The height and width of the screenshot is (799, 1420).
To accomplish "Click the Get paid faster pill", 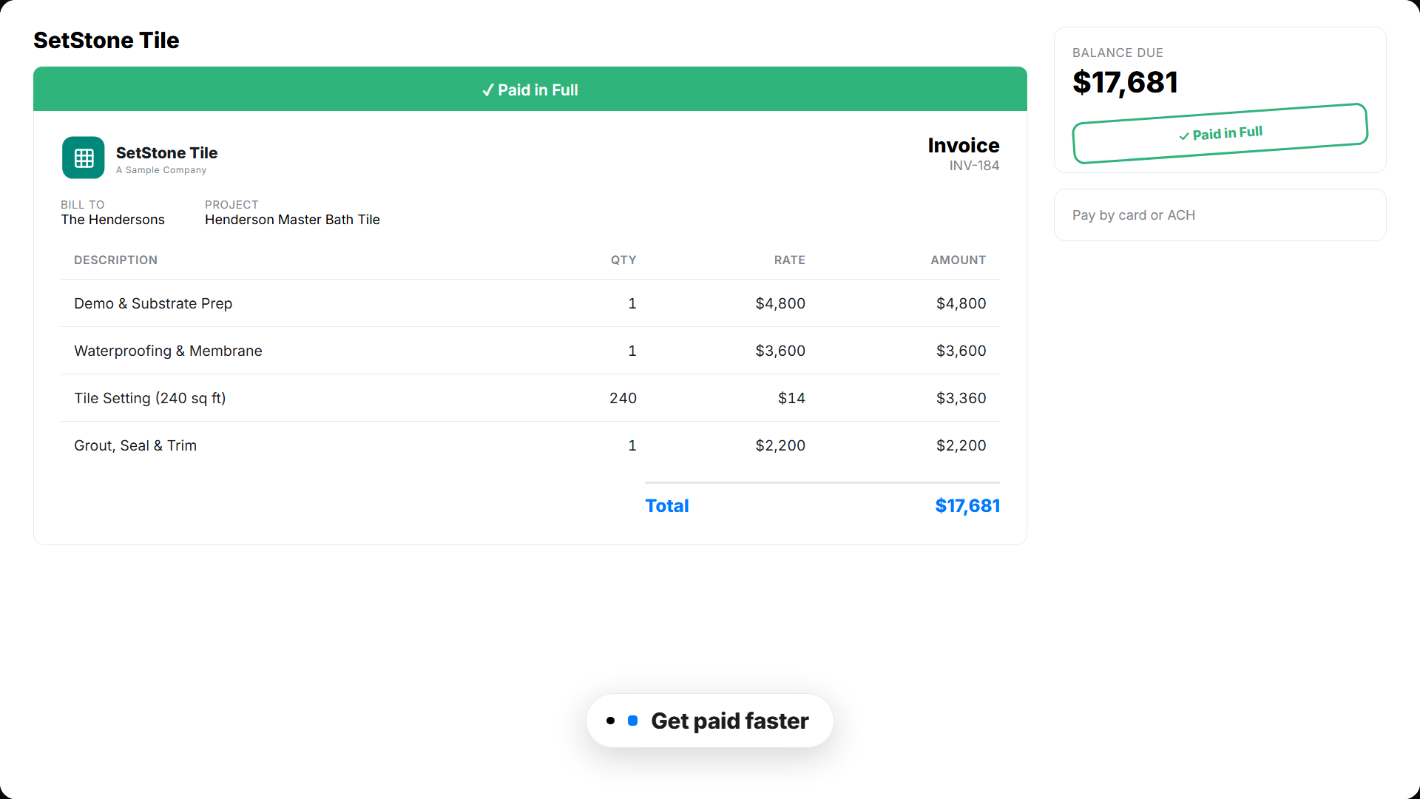I will (x=710, y=721).
